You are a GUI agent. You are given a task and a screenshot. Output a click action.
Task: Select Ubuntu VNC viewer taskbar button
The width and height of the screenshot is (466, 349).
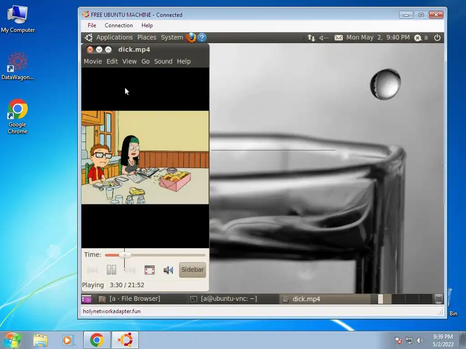125,340
